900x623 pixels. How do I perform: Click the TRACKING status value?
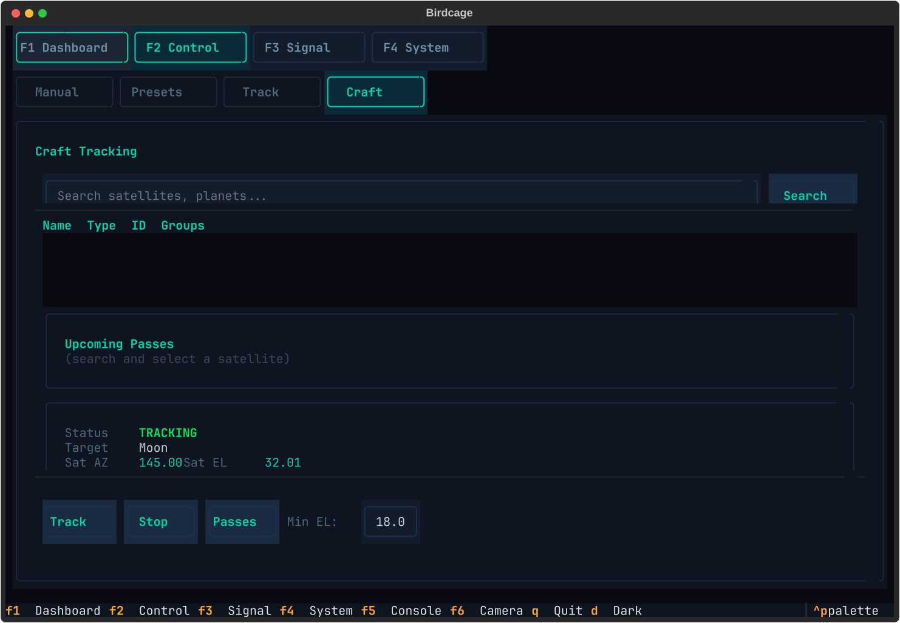point(168,433)
